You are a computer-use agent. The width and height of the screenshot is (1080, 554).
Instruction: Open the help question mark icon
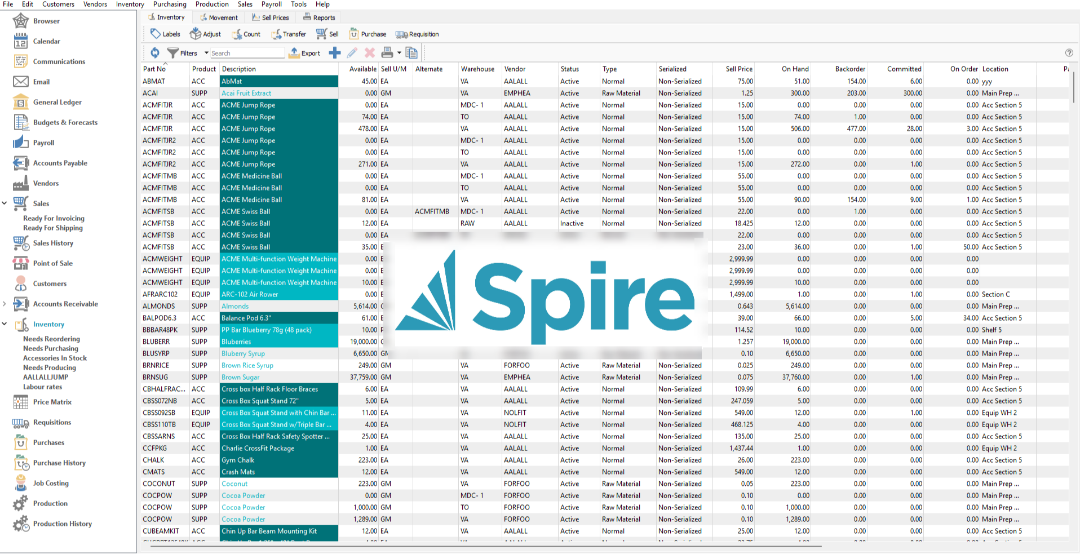(1069, 53)
